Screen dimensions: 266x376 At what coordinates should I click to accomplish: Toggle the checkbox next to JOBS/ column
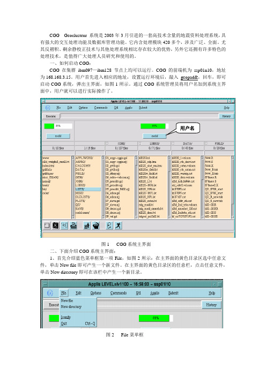click(x=107, y=143)
